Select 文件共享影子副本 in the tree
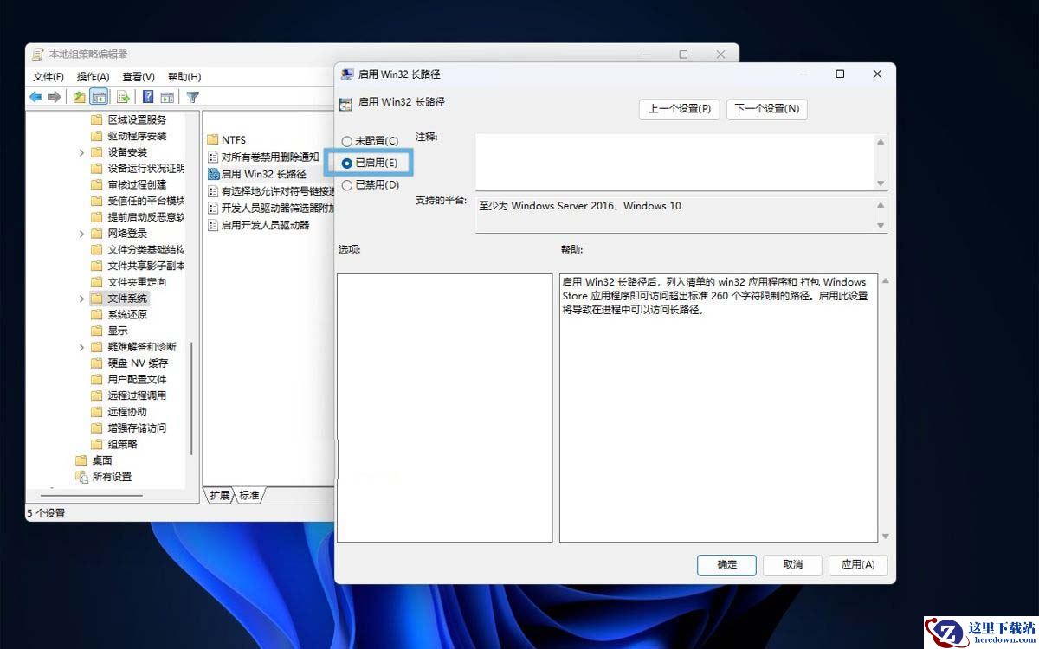 tap(145, 266)
